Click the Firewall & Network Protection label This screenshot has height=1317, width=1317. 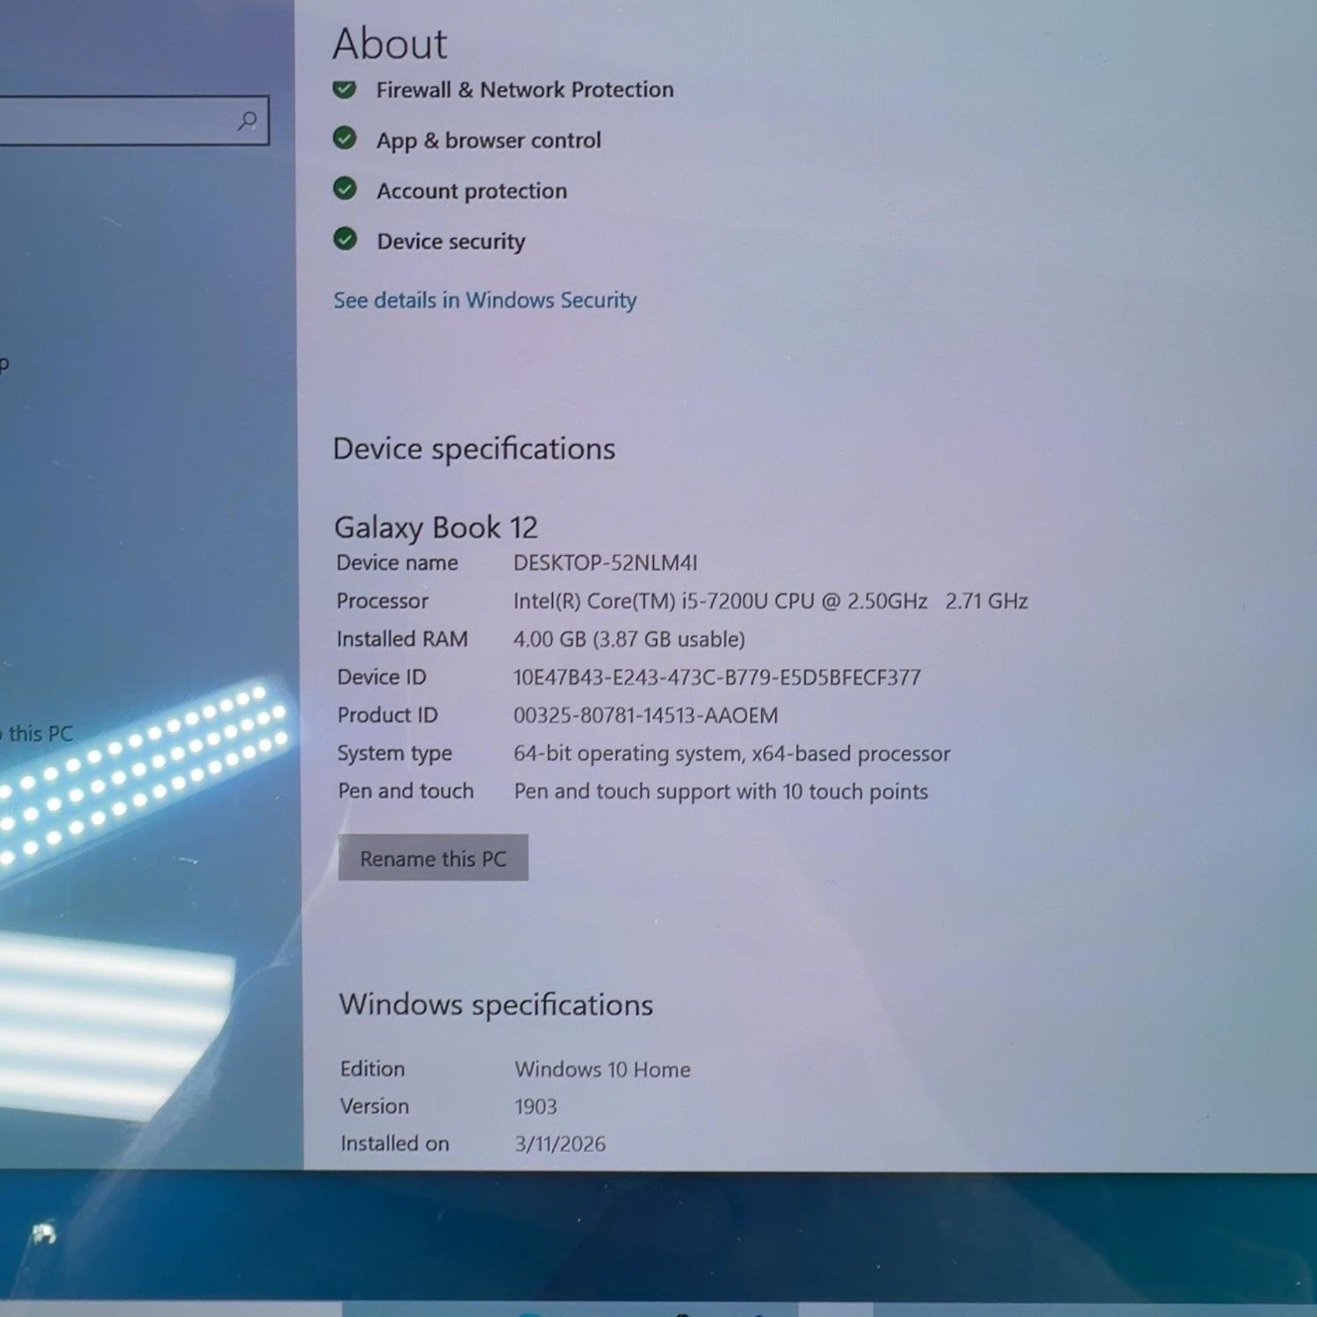(524, 90)
